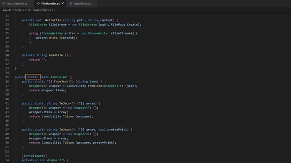This screenshot has height=163, width=291.
Task: Click wrapper.Items on line 38
Action: 53,90
